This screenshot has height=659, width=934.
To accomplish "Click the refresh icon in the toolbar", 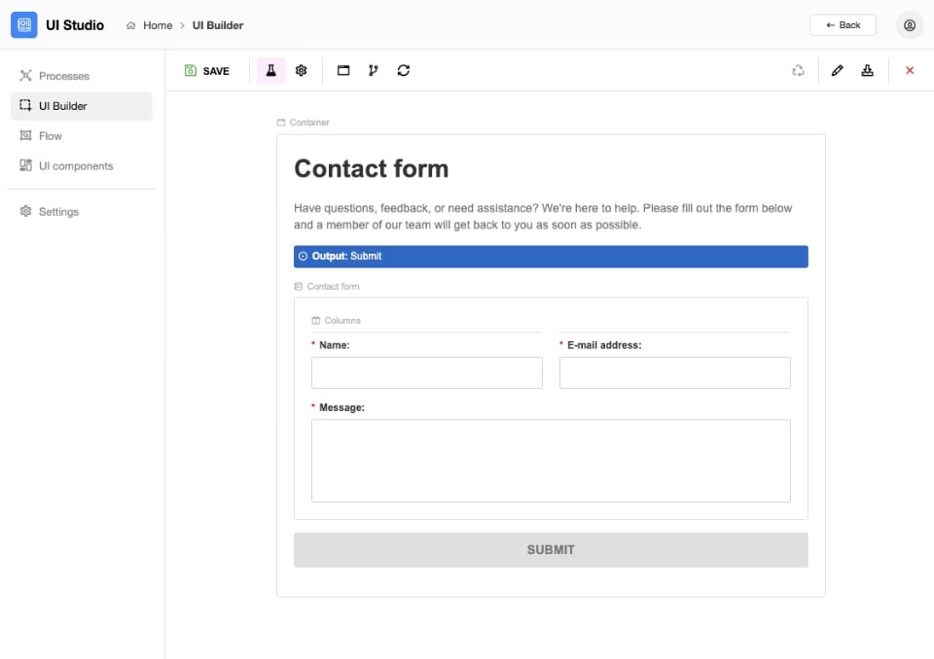I will point(403,70).
